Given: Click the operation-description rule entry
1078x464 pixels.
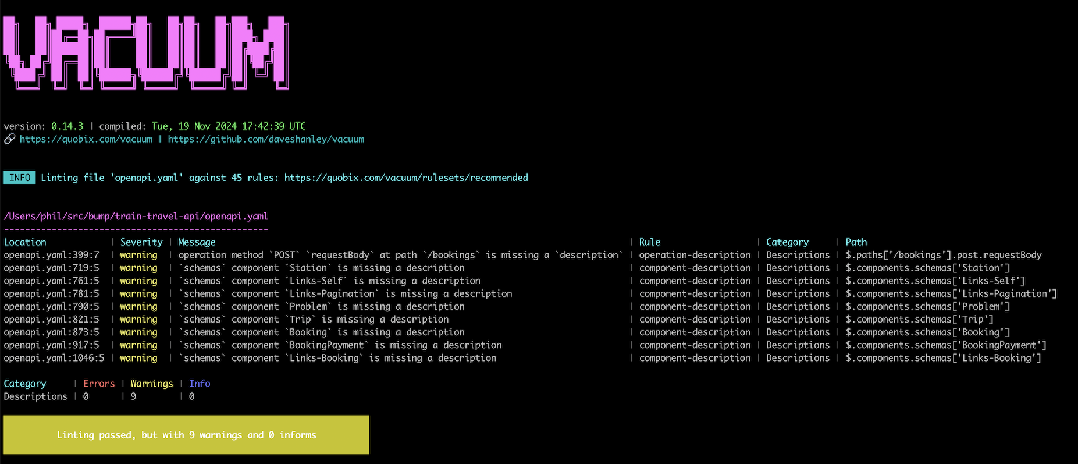Looking at the screenshot, I should [695, 255].
